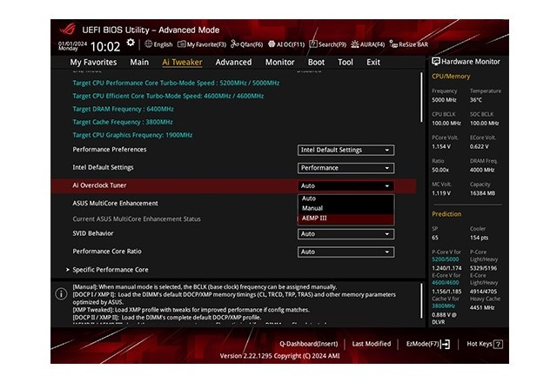
Task: Open Performance Core Ratio dropdown
Action: coord(346,252)
